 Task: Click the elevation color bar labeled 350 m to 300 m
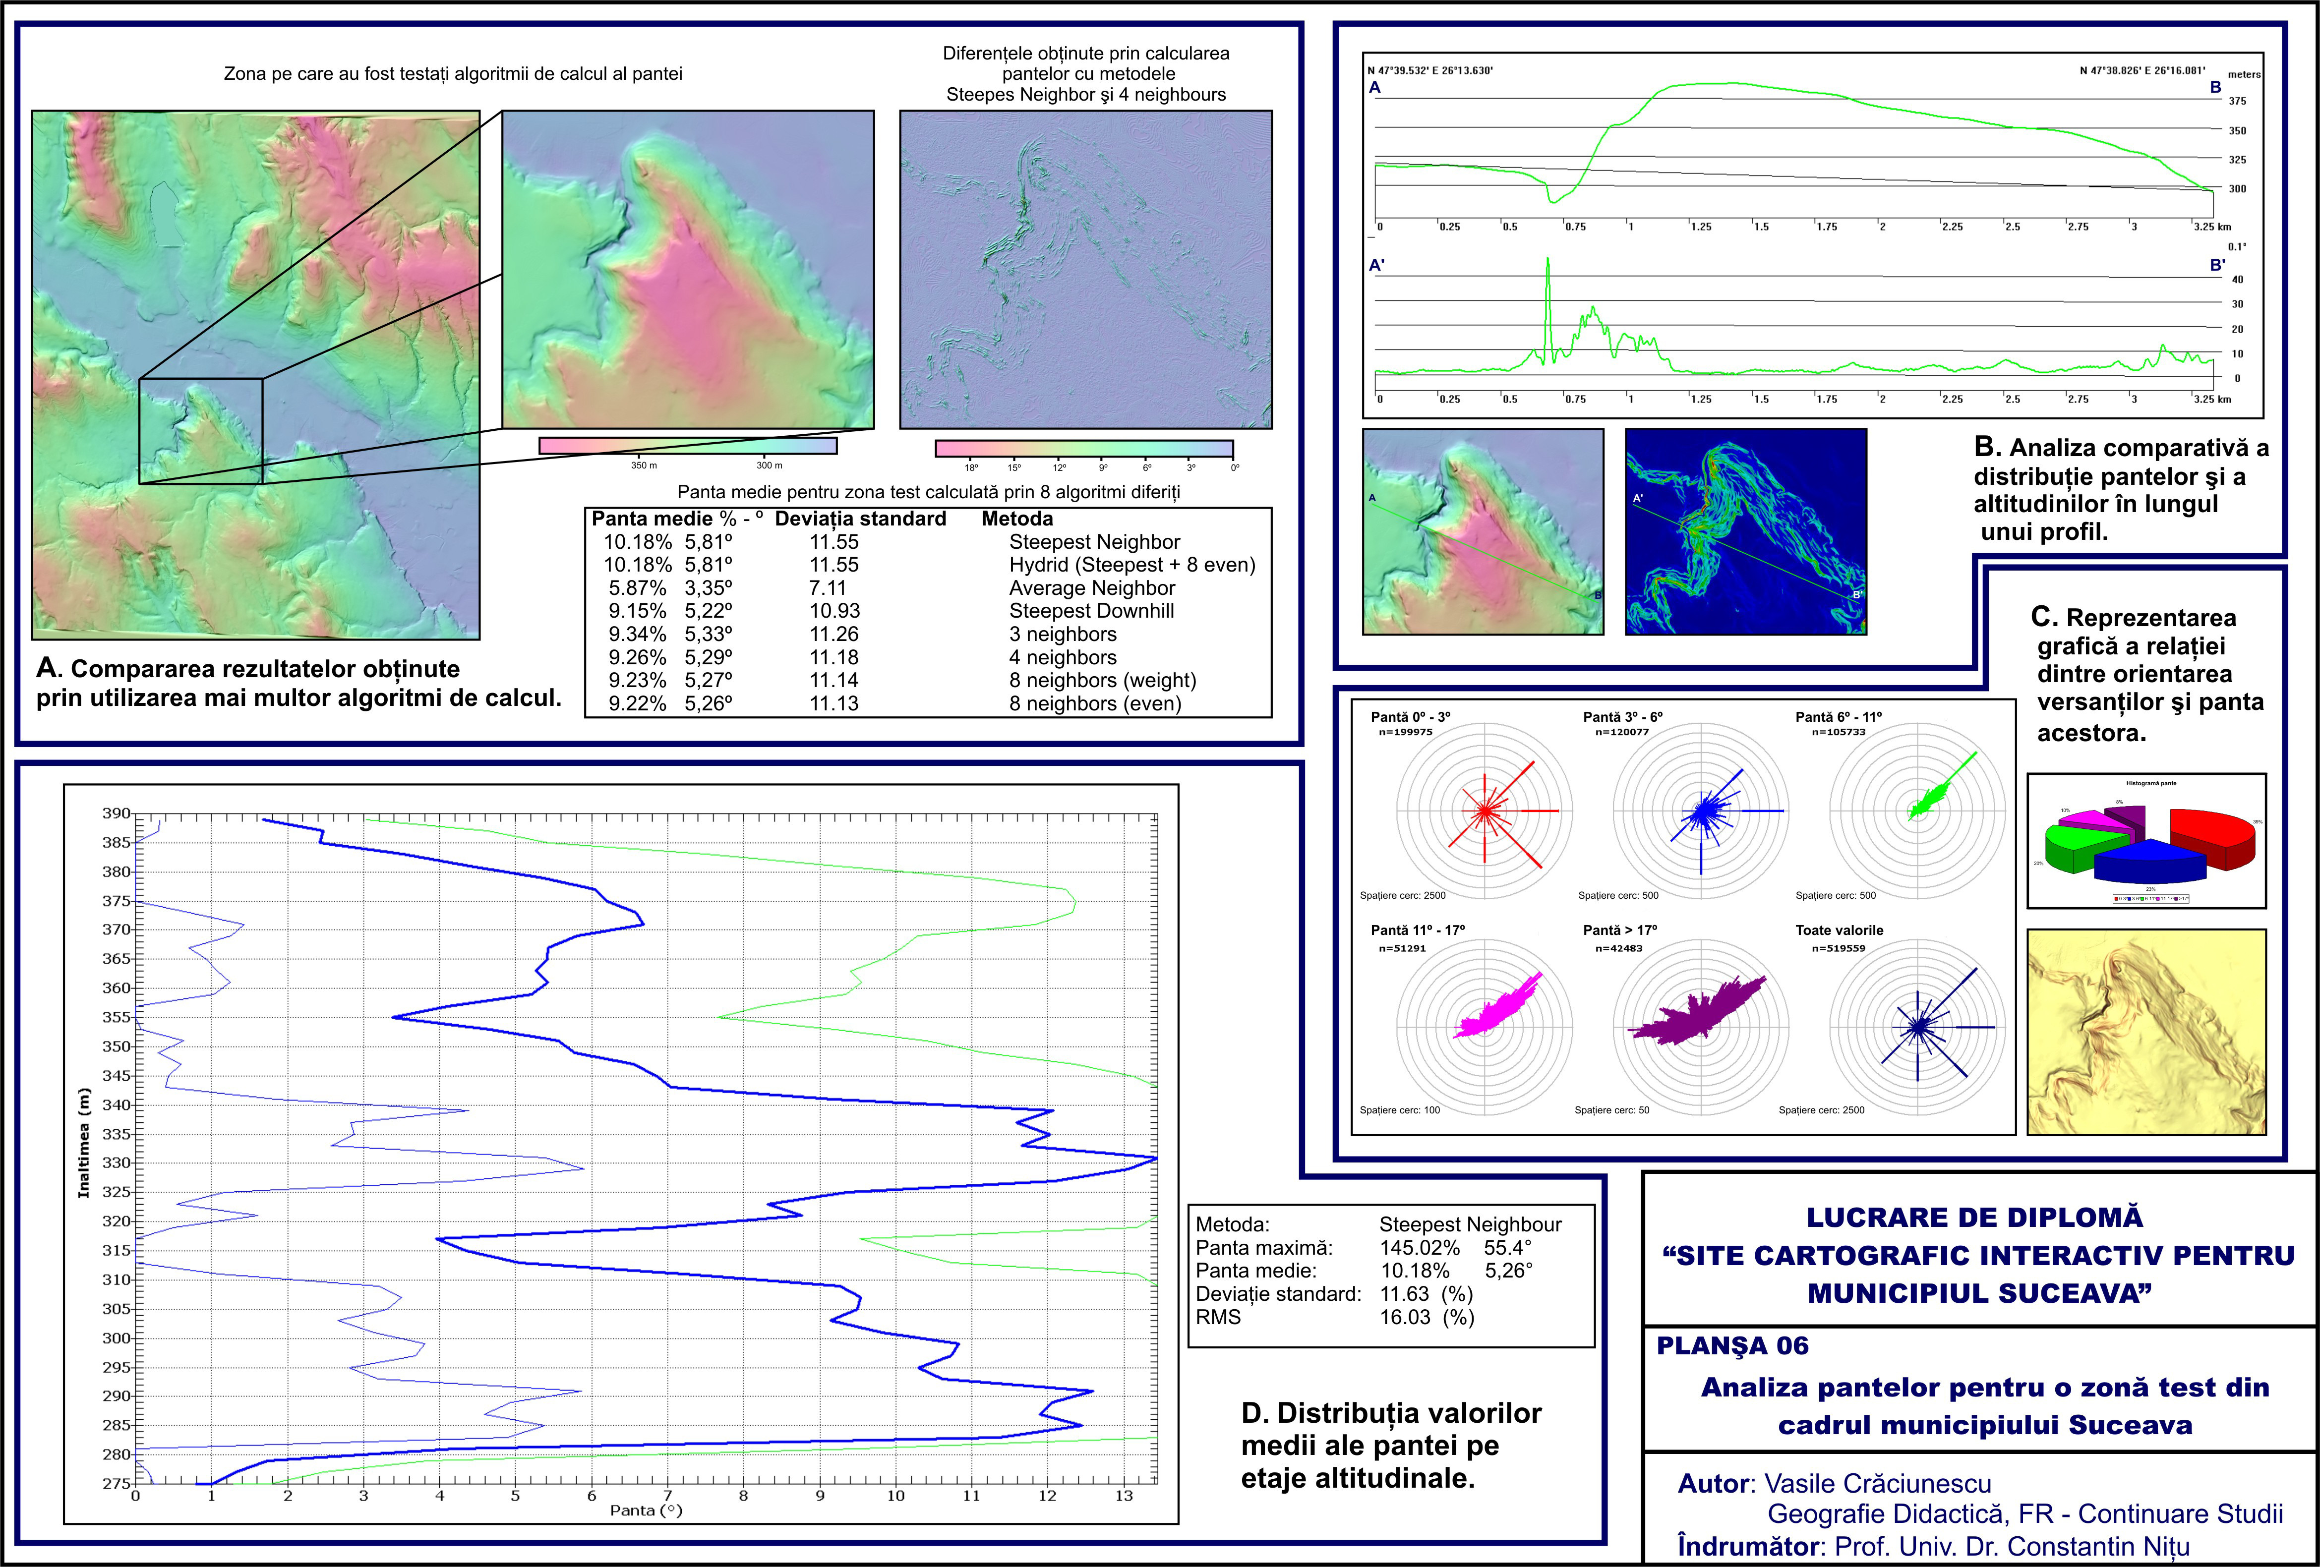point(688,445)
